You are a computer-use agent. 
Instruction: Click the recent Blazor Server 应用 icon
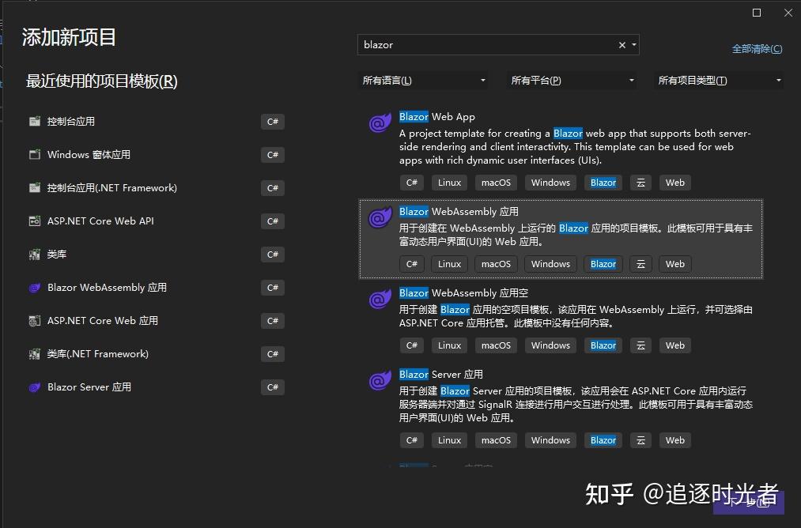coord(35,387)
